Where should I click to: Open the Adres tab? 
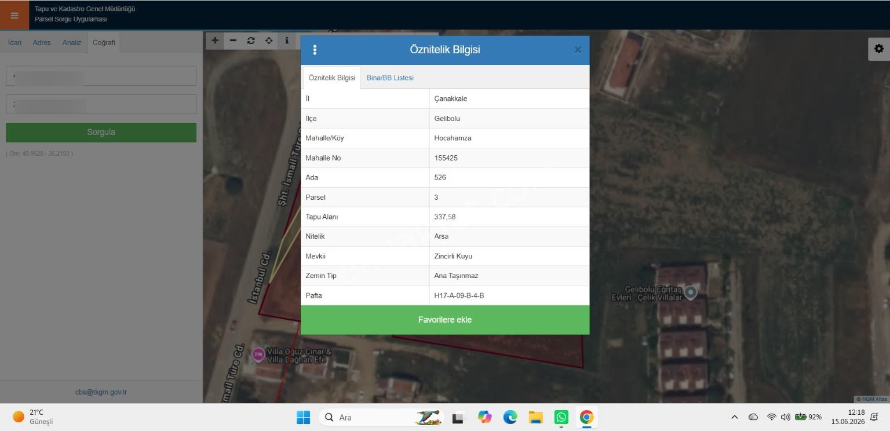[42, 42]
